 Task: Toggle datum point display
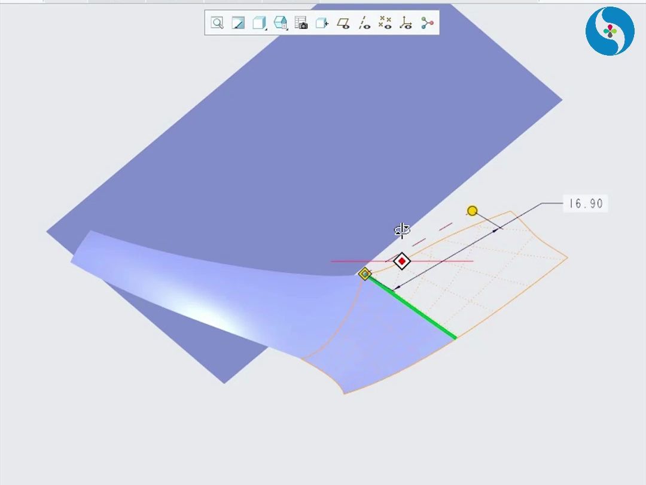tap(385, 23)
